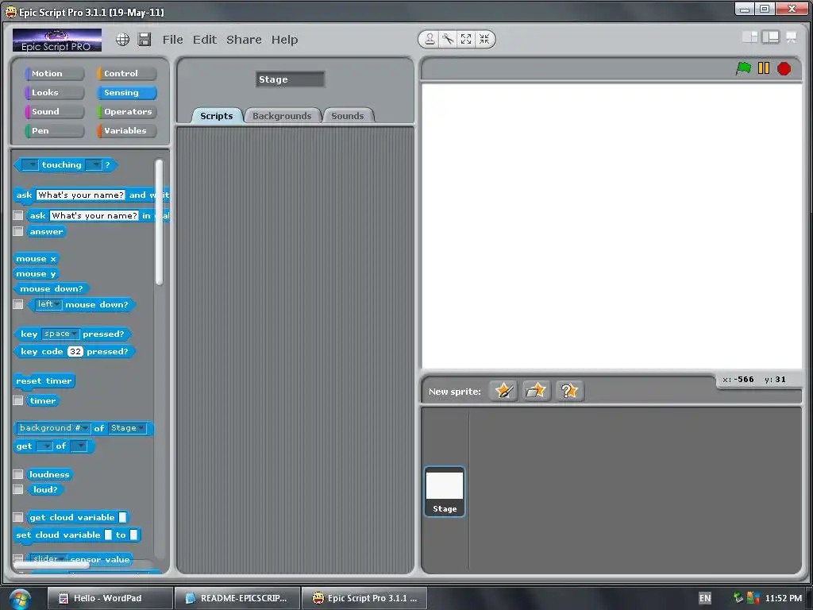This screenshot has width=813, height=610.
Task: Toggle the 'loud?' checkbox
Action: (18, 489)
